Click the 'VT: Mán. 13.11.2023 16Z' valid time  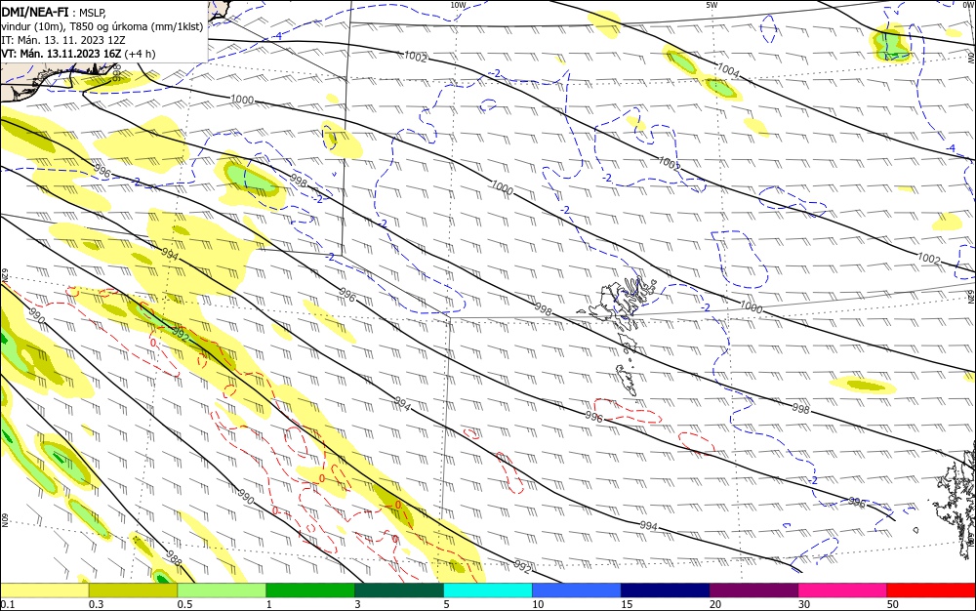click(x=61, y=54)
